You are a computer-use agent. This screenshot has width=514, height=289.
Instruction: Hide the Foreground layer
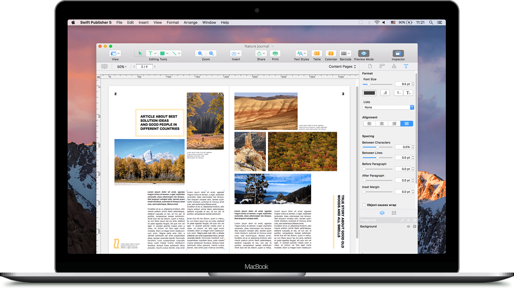tap(408, 220)
